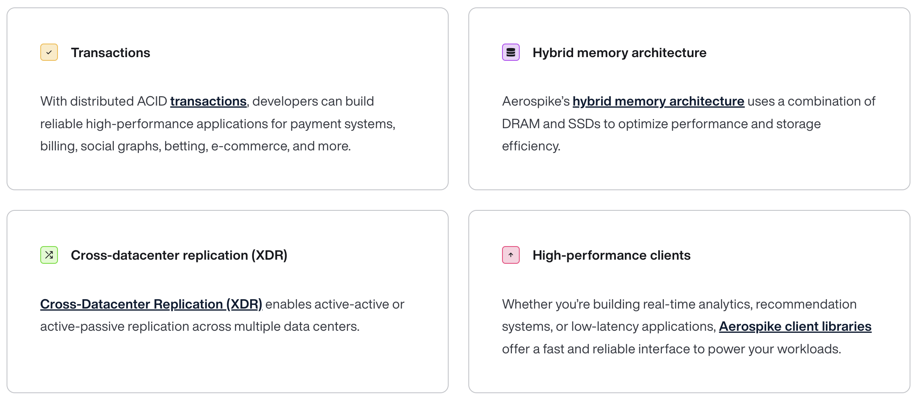Click the text about real-time analytics
The image size is (917, 401).
tap(679, 304)
